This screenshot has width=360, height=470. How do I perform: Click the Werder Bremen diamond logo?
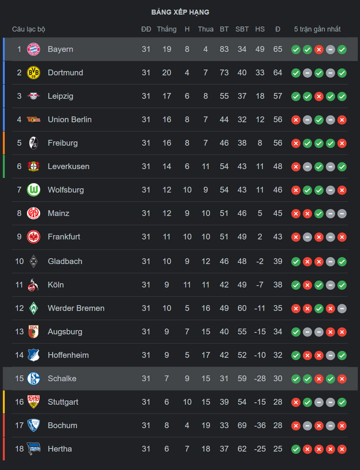point(33,308)
